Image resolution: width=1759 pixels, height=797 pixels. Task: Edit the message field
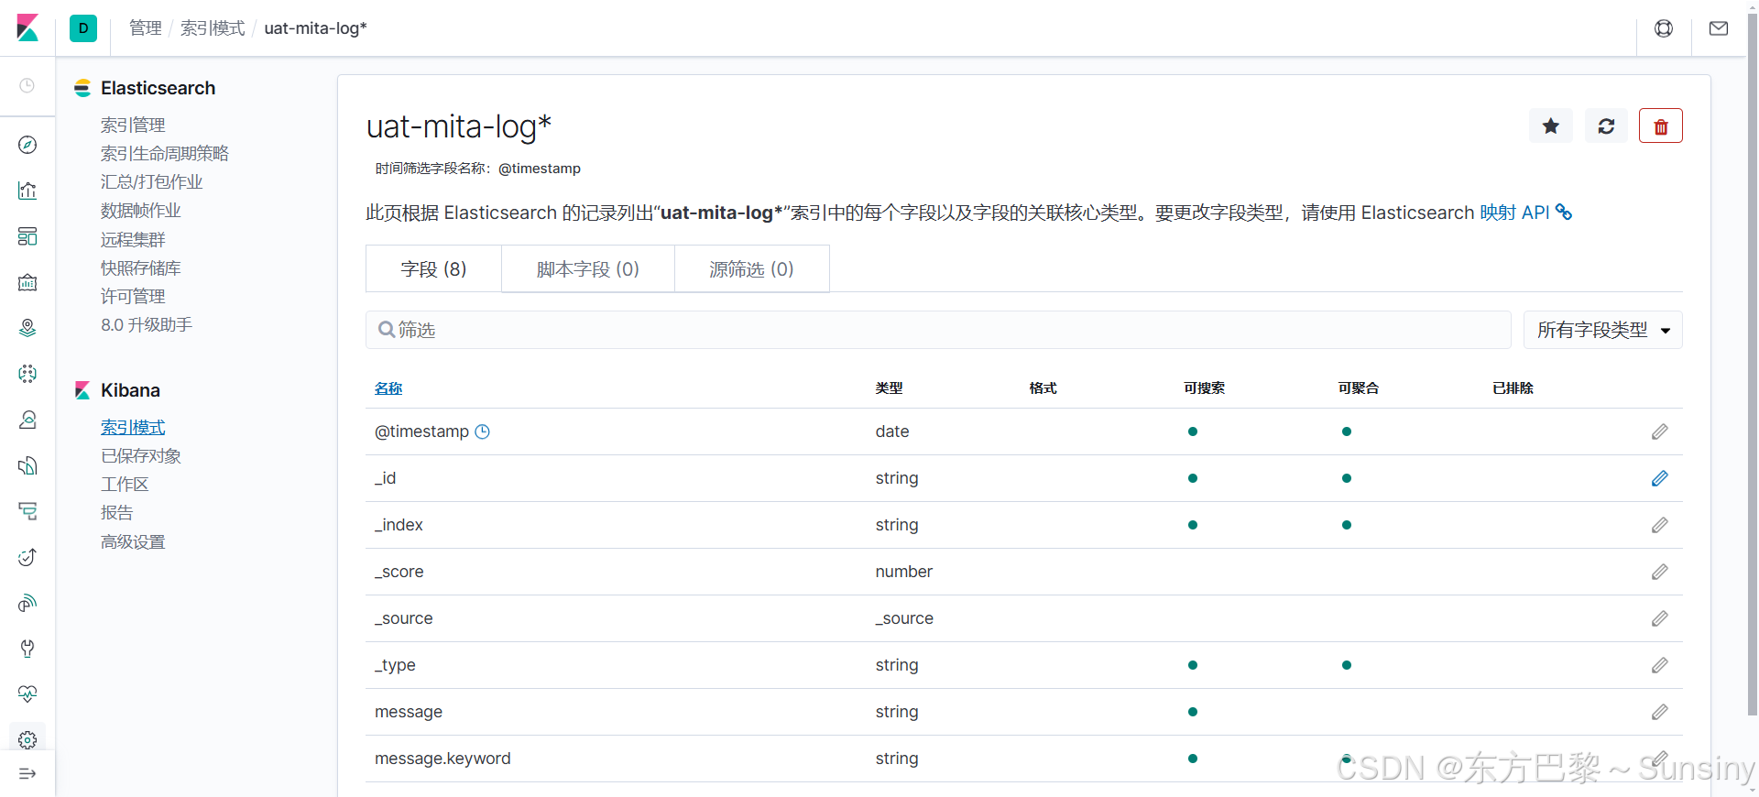tap(1660, 712)
